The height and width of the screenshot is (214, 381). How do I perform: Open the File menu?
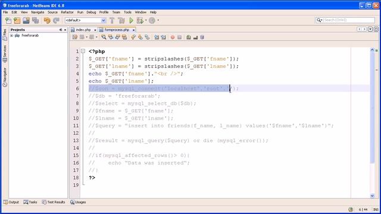(x=5, y=12)
